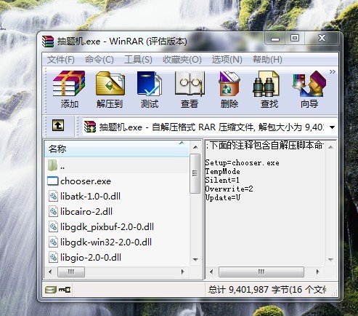Click the 删除 (Delete) recycle icon
This screenshot has width=358, height=316.
229,90
